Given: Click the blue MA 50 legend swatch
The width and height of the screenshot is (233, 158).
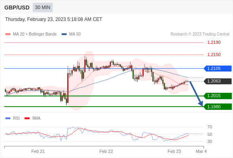Looking at the screenshot, I should [64, 34].
